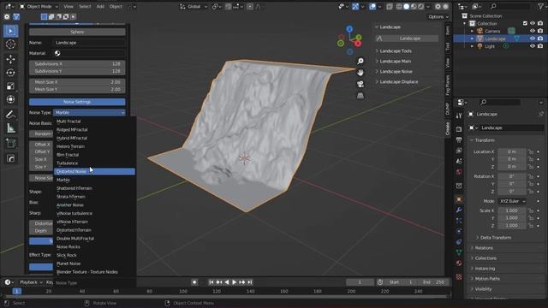Adjust the Subdivisions X slider

(77, 64)
